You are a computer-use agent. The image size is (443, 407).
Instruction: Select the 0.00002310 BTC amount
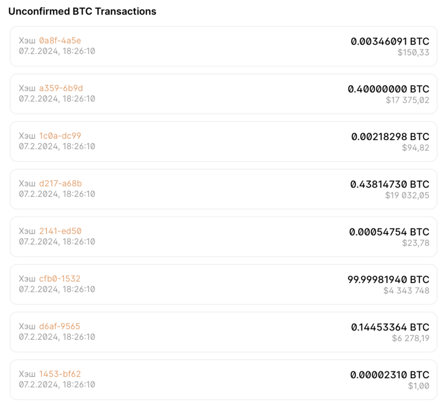pyautogui.click(x=390, y=375)
